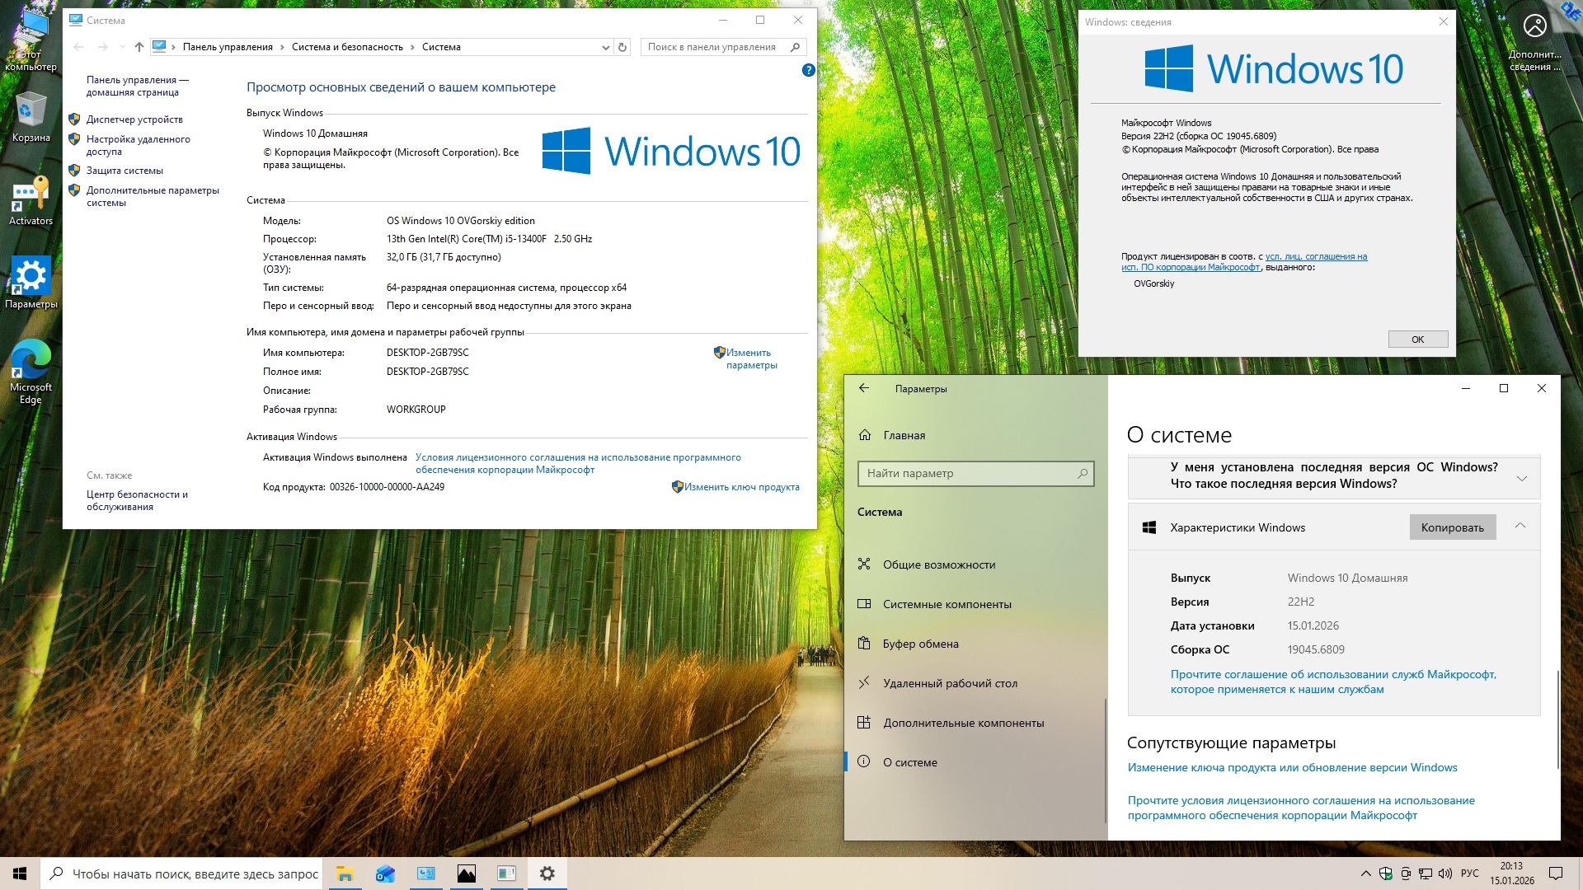
Task: Click the volume icon in system tray
Action: 1444,874
